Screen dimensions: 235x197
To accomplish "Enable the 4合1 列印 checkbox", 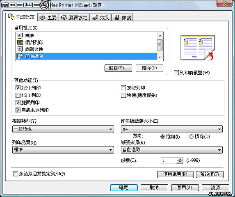I will [x=18, y=95].
